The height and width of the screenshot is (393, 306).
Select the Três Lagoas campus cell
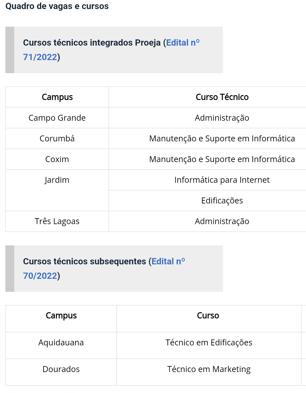pyautogui.click(x=57, y=221)
